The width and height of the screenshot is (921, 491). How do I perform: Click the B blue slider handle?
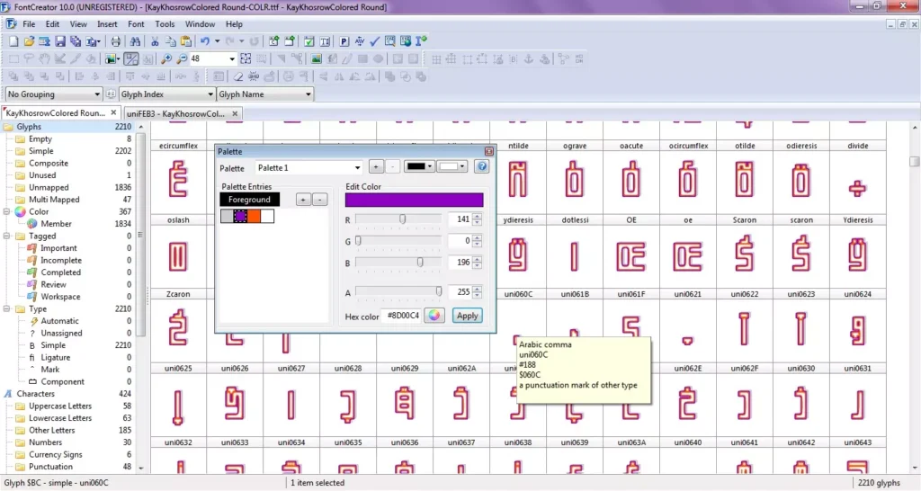click(420, 262)
